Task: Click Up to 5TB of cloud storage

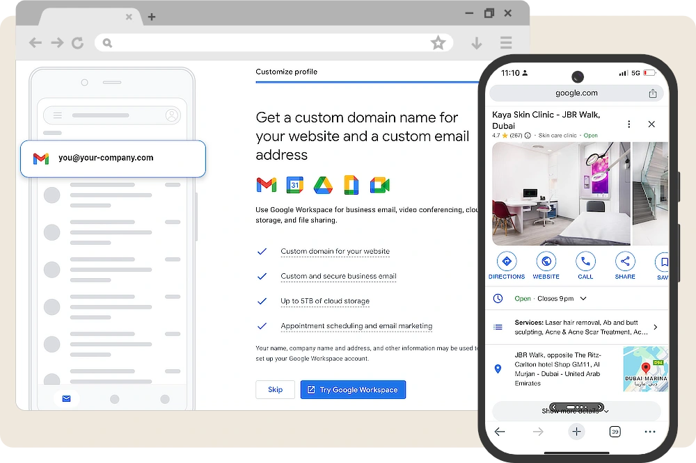Action: (x=325, y=301)
